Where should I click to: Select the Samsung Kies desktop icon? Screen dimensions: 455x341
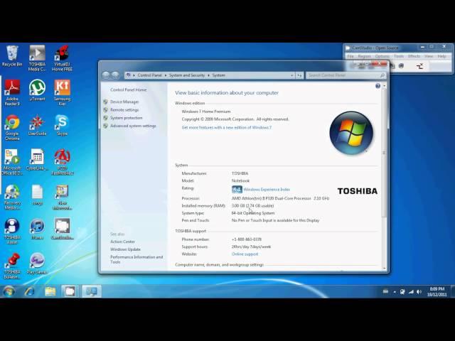point(62,92)
